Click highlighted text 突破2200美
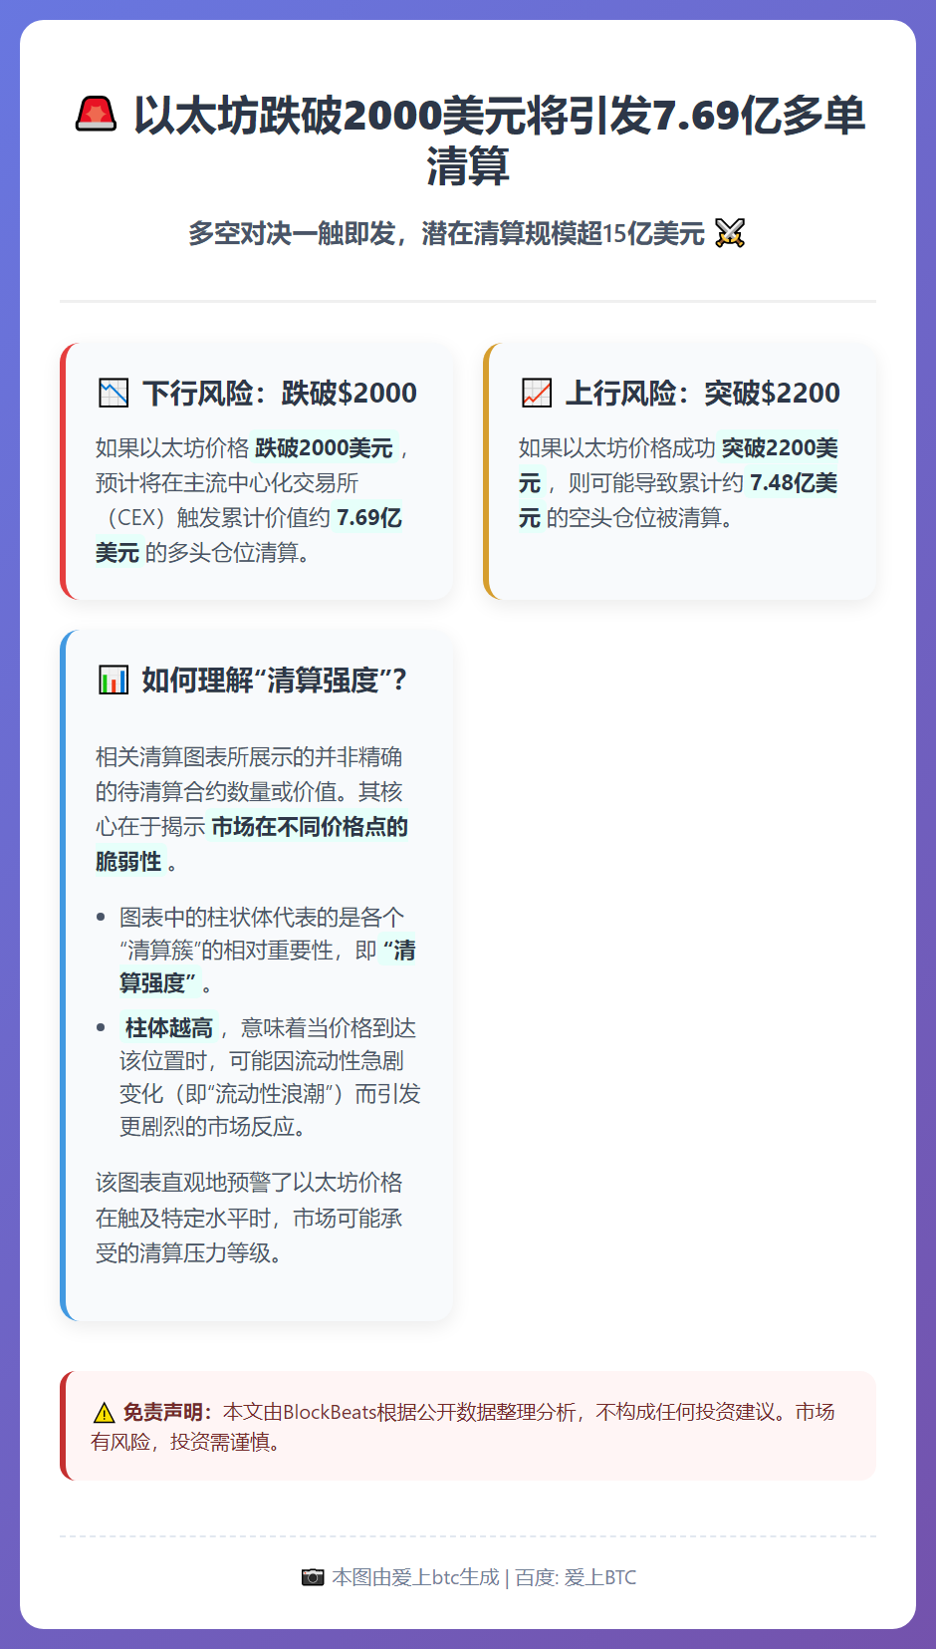Screen dimensions: 936x1649 (780, 447)
